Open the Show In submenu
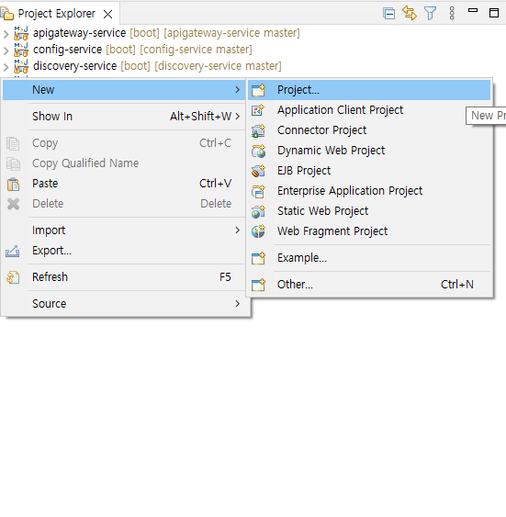 [x=124, y=117]
